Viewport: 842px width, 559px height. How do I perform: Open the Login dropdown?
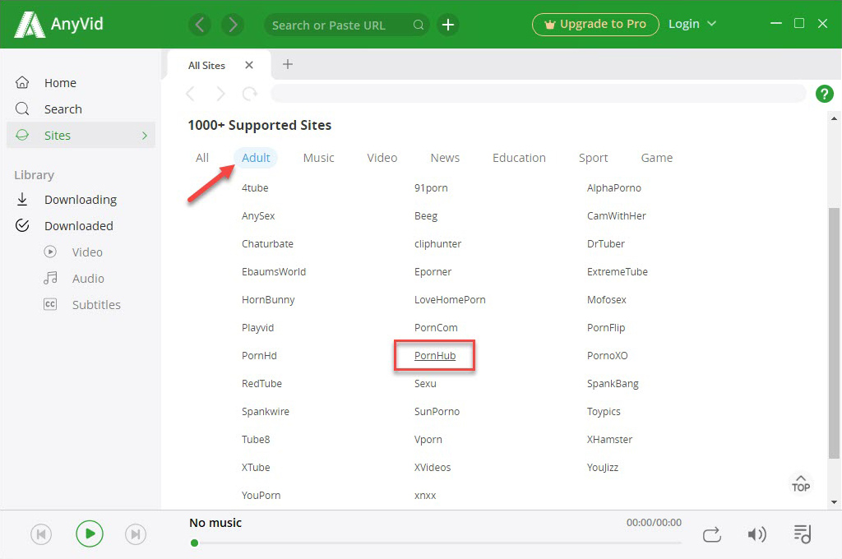pyautogui.click(x=692, y=24)
